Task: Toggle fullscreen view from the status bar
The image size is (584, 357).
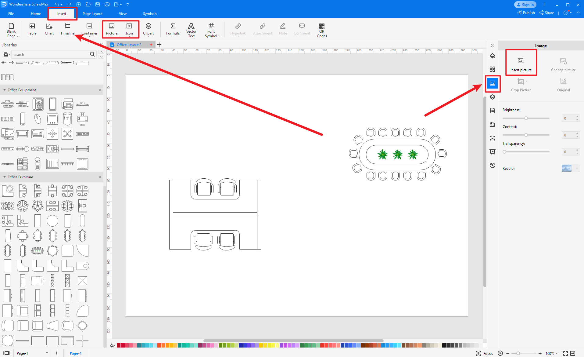Action: click(x=566, y=353)
